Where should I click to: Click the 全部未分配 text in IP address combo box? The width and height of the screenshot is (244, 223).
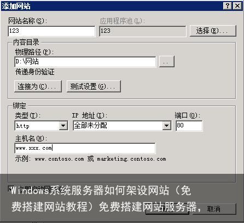click(x=90, y=126)
